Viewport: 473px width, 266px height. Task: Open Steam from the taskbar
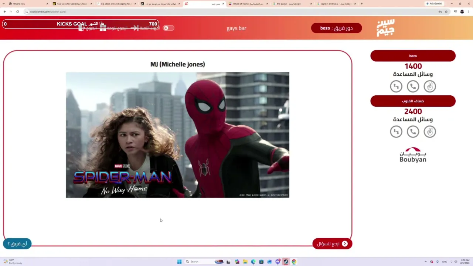(286, 262)
